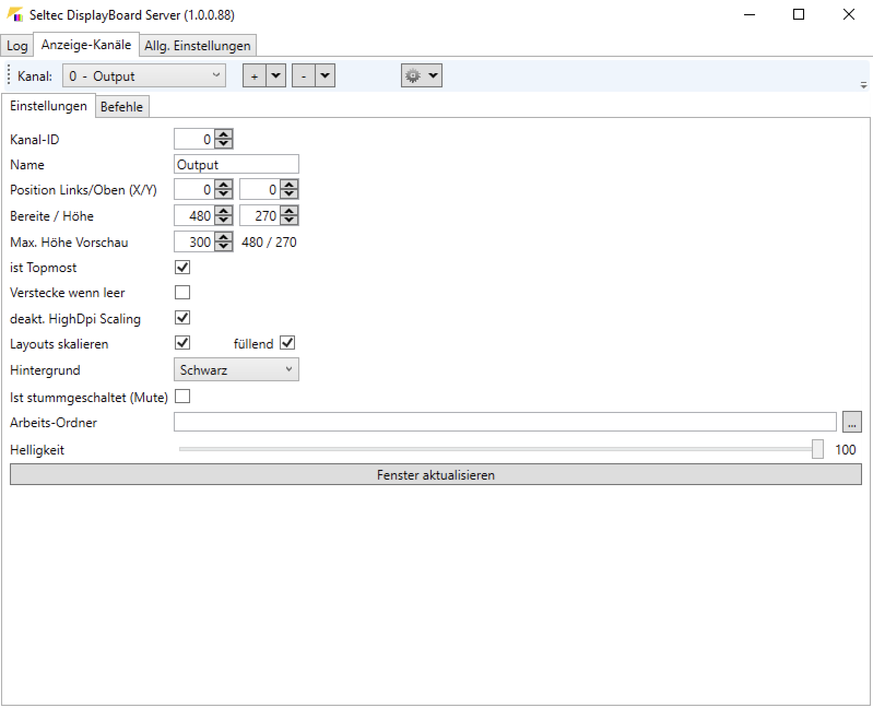Increase Breite value with up arrow
The width and height of the screenshot is (873, 708).
pos(223,211)
